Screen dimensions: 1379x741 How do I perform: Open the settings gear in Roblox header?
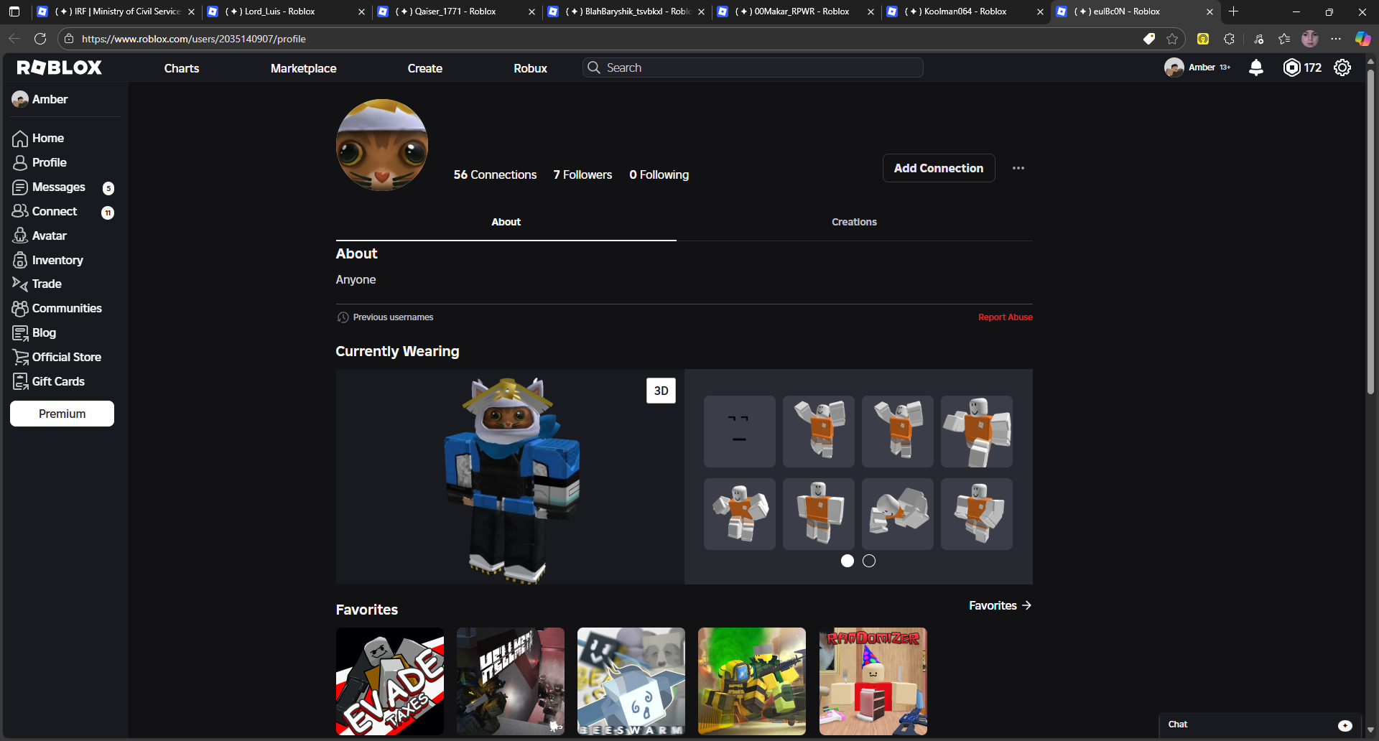(1342, 67)
